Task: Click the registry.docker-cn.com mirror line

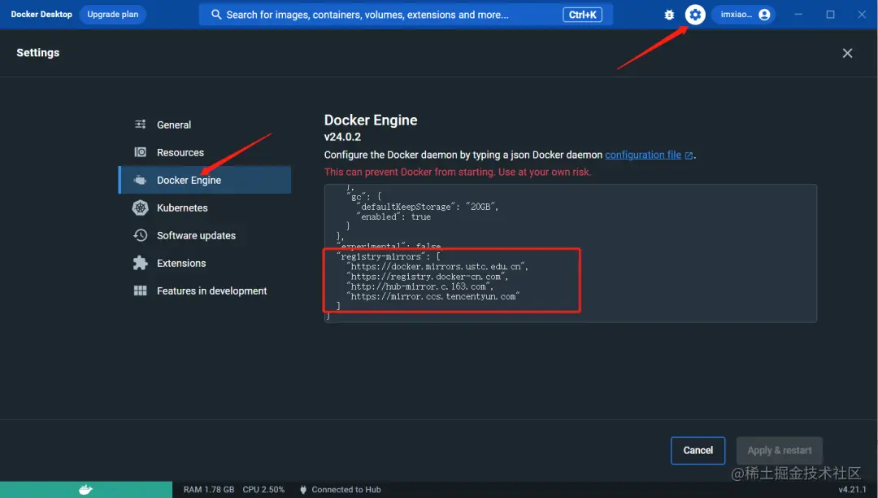Action: pos(428,277)
